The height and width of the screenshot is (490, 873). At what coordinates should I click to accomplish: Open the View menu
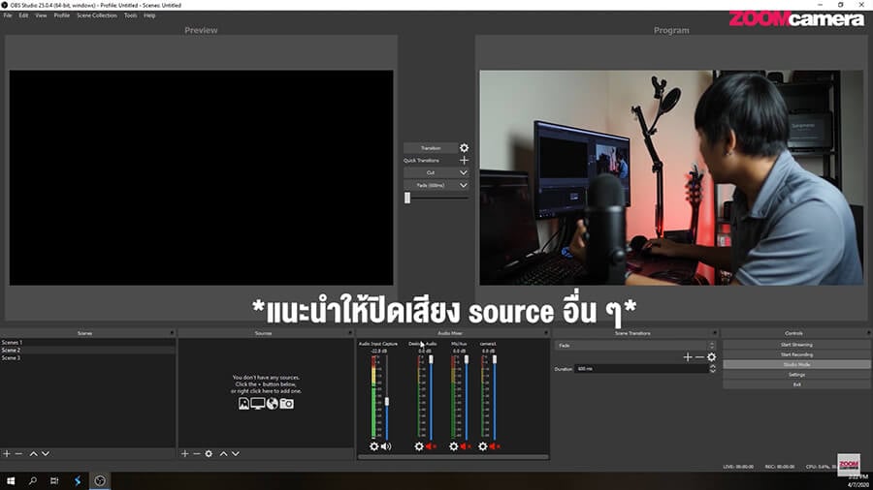point(41,15)
